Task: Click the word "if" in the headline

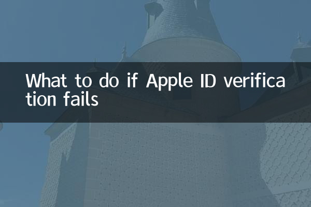Action: point(132,80)
